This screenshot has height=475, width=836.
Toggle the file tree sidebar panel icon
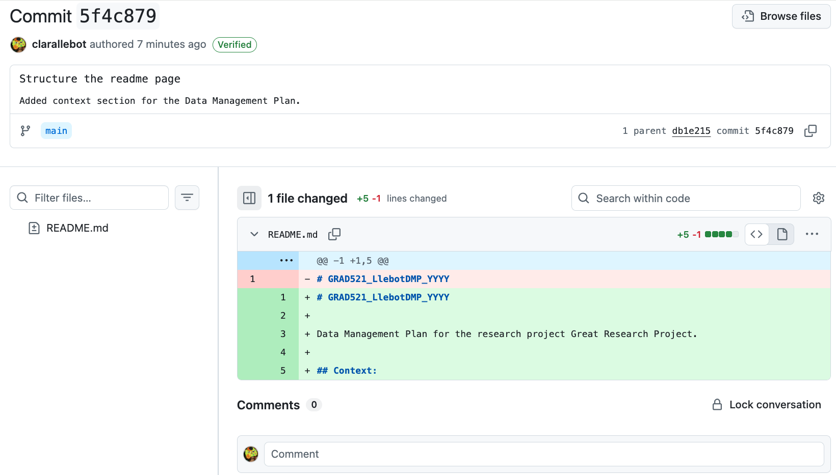(249, 198)
